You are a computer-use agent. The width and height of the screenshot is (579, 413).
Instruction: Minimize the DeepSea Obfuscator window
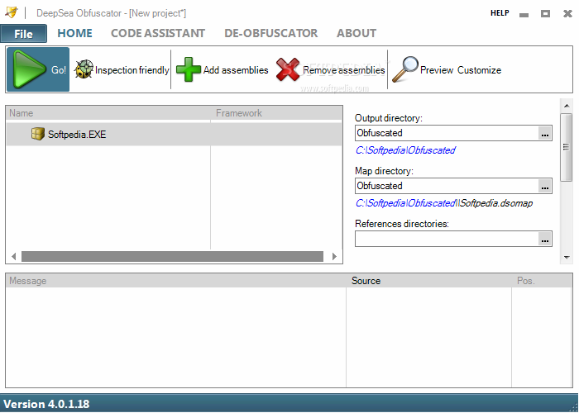(x=524, y=14)
